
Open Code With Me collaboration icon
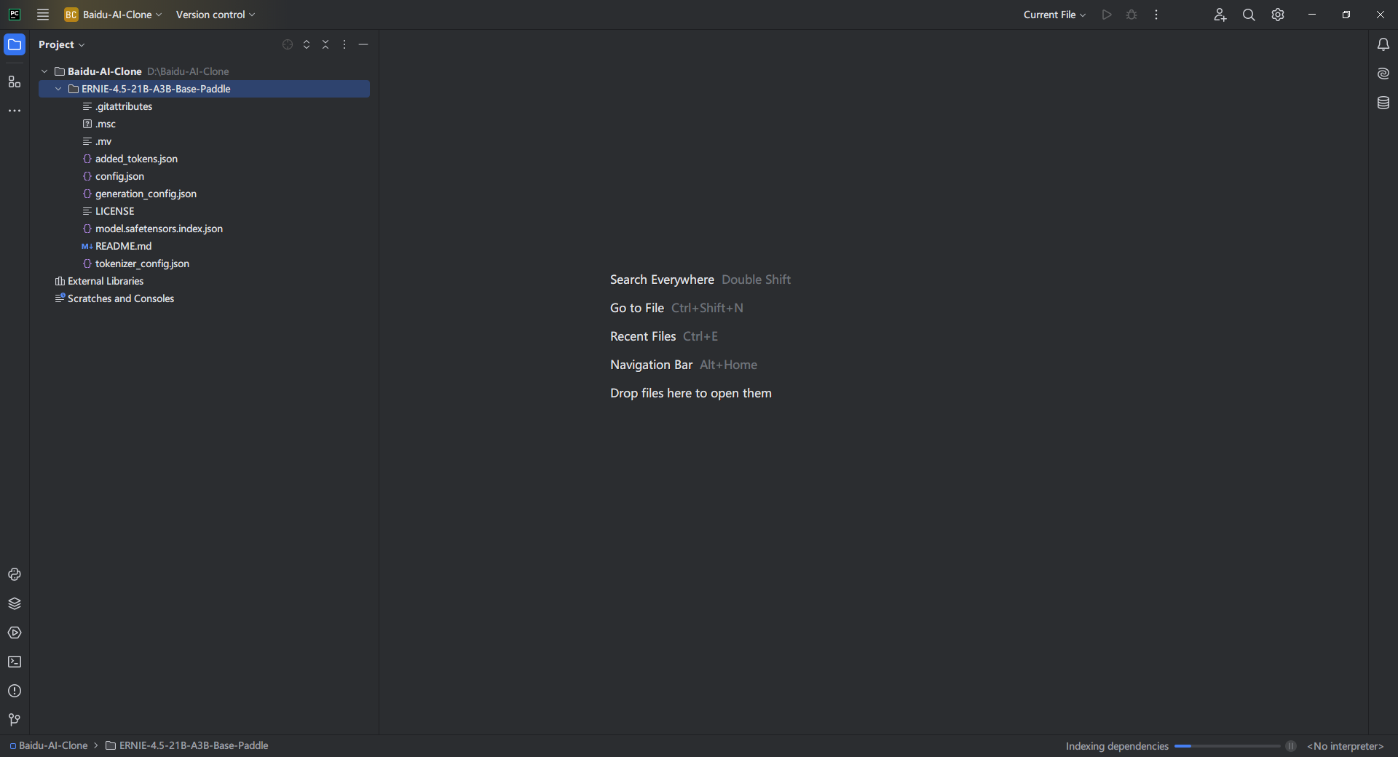(x=1220, y=15)
